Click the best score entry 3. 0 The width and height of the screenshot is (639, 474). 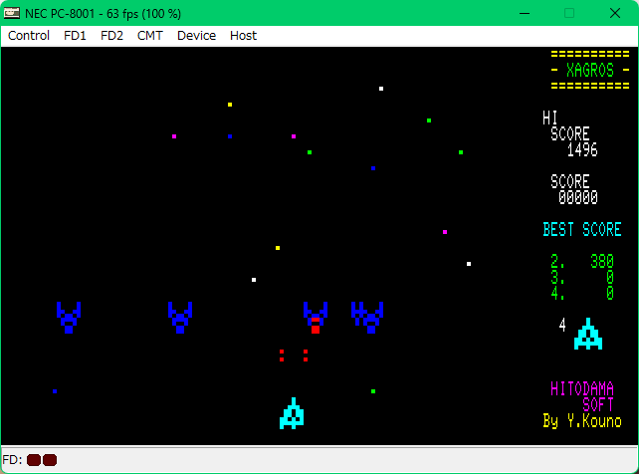(x=582, y=277)
